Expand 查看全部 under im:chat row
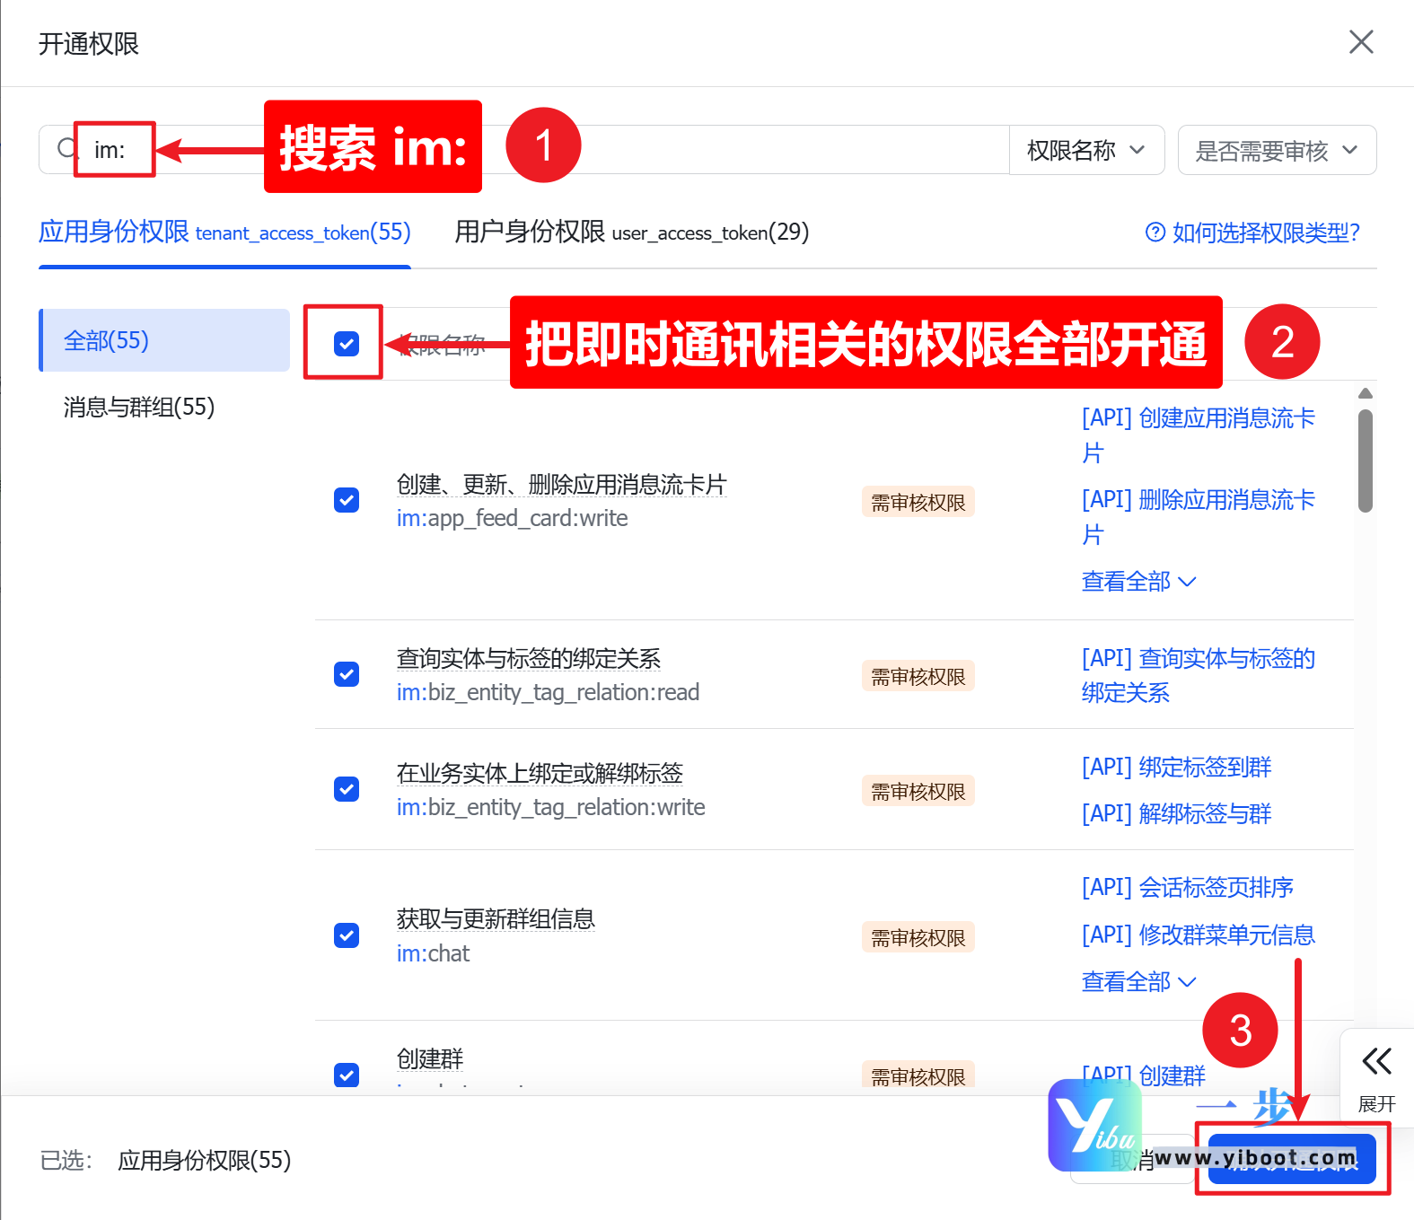 pos(1138,982)
